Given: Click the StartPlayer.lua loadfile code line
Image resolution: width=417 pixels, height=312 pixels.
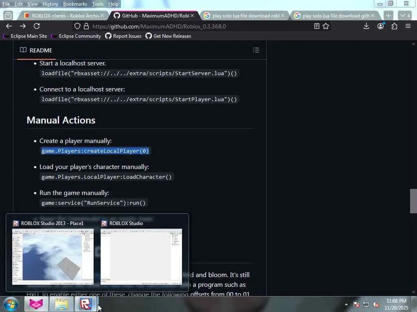Looking at the screenshot, I should coord(139,99).
